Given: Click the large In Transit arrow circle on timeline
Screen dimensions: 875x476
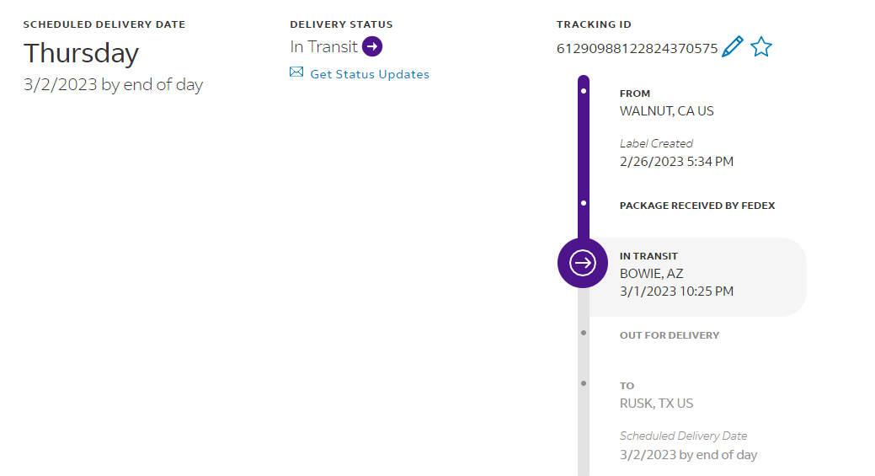Looking at the screenshot, I should 583,263.
